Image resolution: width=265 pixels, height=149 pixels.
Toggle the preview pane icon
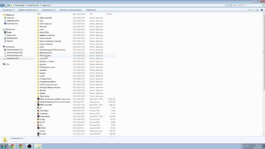pyautogui.click(x=257, y=10)
